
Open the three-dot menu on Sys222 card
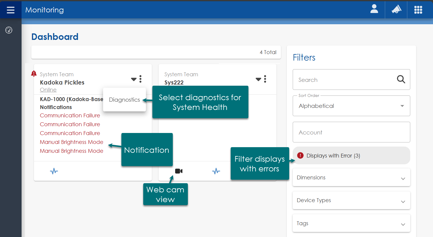point(265,79)
